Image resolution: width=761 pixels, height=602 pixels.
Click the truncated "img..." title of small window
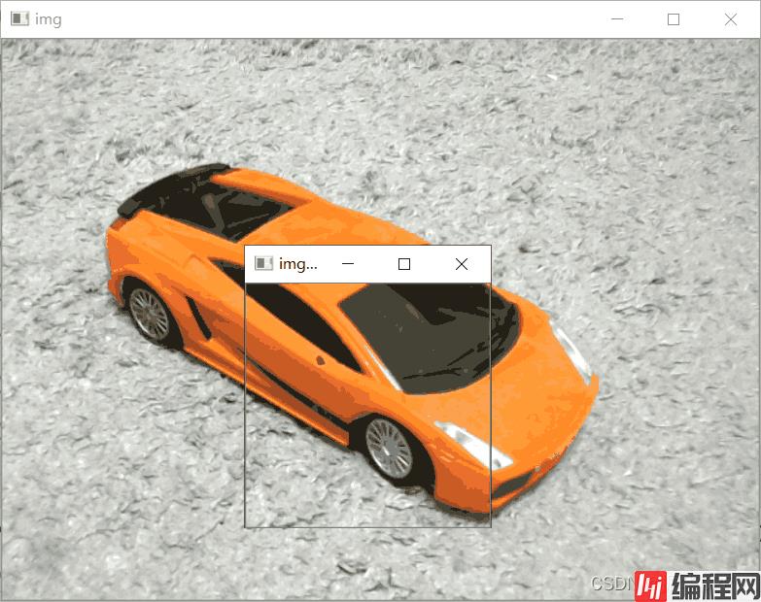tap(298, 264)
